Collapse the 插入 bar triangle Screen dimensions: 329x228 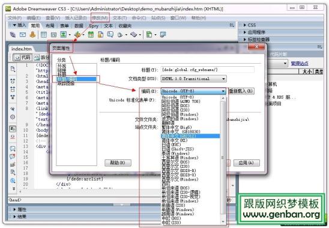(x=14, y=25)
